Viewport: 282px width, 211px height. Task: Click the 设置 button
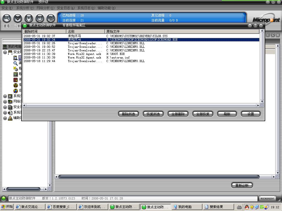point(251,114)
